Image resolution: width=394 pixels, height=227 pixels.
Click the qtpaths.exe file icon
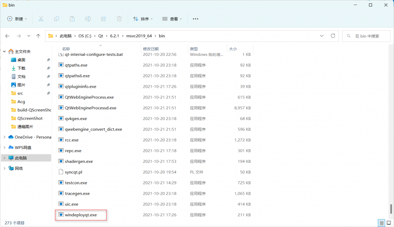point(61,65)
